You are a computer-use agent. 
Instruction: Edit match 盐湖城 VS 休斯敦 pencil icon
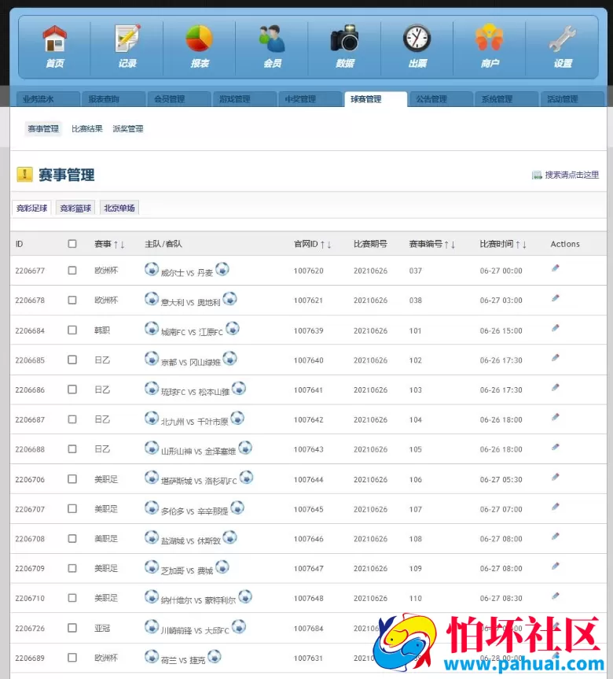pos(556,537)
